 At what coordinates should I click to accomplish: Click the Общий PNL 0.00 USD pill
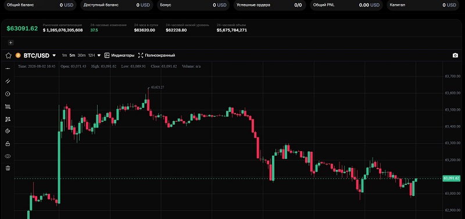pyautogui.click(x=346, y=5)
